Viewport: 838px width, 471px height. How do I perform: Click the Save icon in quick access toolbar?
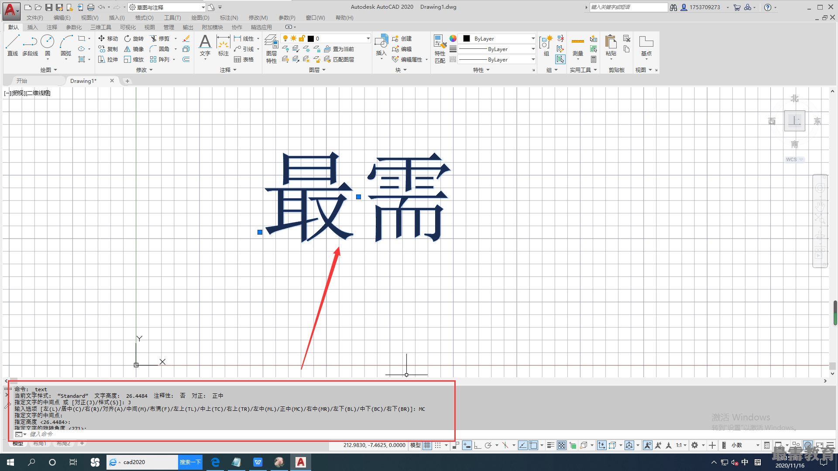click(48, 7)
